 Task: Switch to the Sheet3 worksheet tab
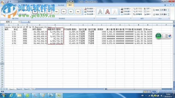pos(27,89)
